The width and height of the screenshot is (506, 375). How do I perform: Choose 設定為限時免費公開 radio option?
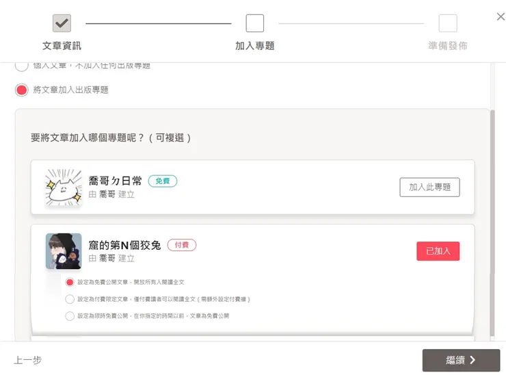(x=70, y=316)
